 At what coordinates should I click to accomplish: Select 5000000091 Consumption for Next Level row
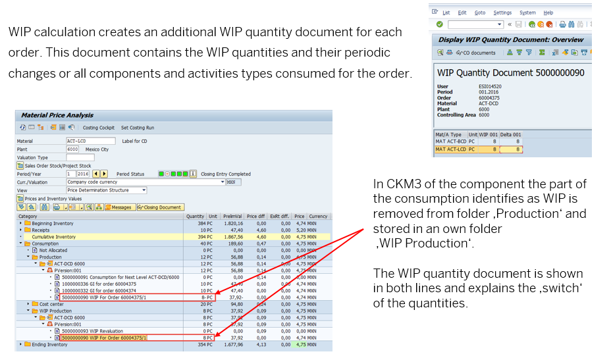(x=173, y=277)
